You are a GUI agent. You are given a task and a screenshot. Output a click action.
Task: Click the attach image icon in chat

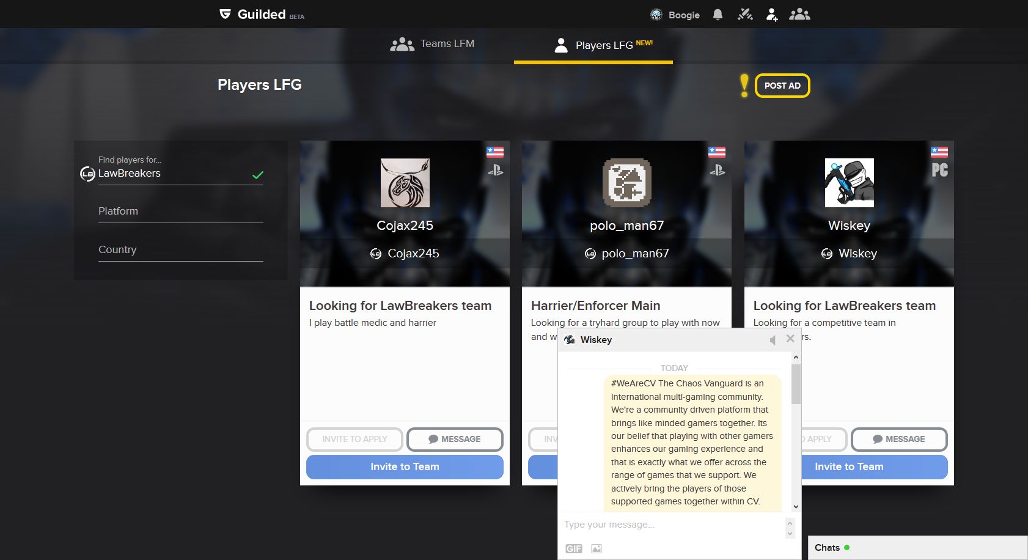pyautogui.click(x=597, y=548)
